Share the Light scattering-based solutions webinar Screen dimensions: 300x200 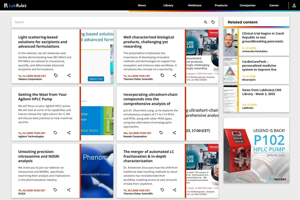click(69, 75)
